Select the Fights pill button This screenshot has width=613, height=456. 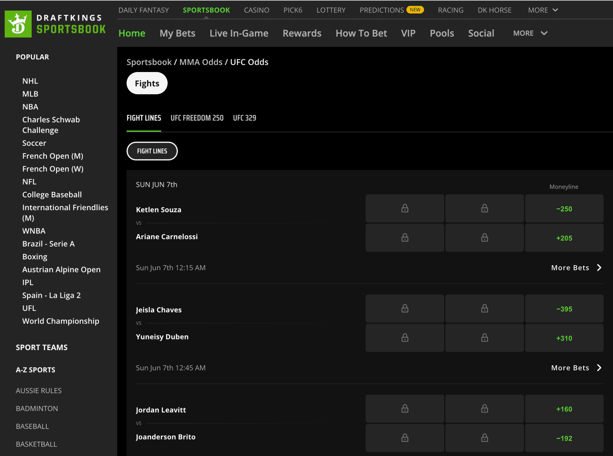tap(147, 83)
